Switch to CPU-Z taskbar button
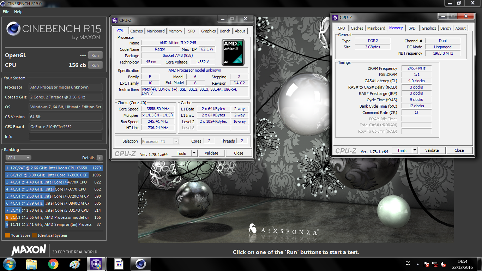 tap(97, 264)
